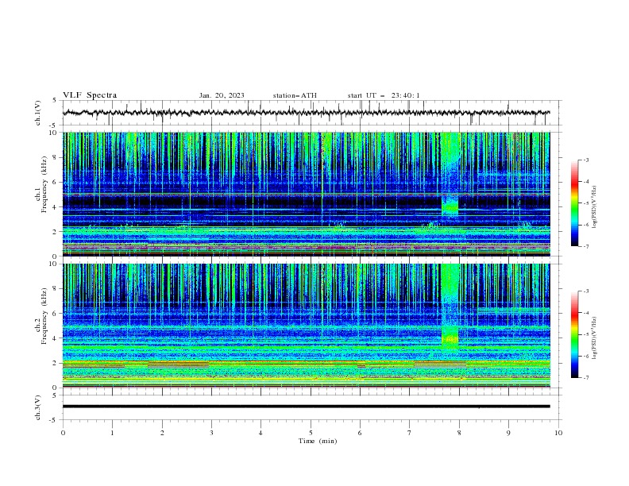The width and height of the screenshot is (629, 486).
Task: Click the ch.1 spectrogram color bar
Action: pos(574,203)
